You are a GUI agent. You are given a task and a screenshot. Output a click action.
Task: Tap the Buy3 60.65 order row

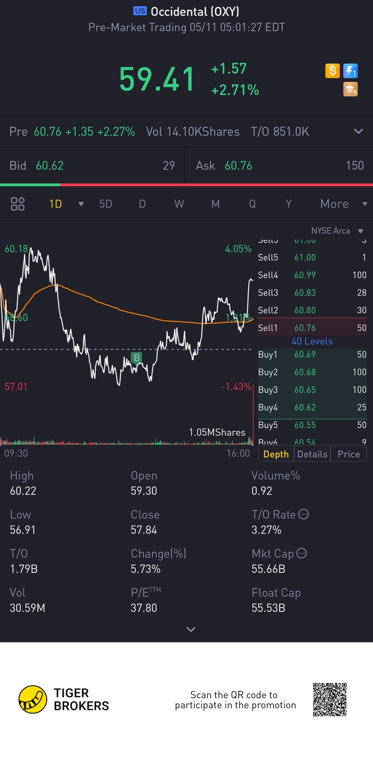tap(312, 389)
